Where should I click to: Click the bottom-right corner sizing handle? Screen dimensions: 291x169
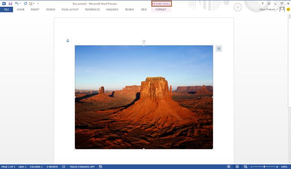pyautogui.click(x=213, y=149)
